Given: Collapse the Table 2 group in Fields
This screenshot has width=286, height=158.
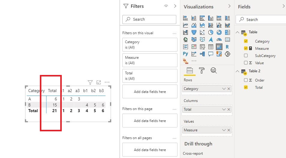Looking at the screenshot, I should (237, 71).
